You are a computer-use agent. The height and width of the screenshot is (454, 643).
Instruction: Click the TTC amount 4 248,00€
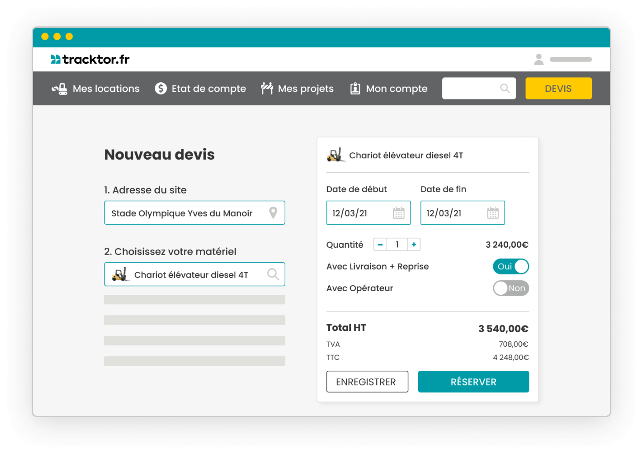click(x=511, y=357)
